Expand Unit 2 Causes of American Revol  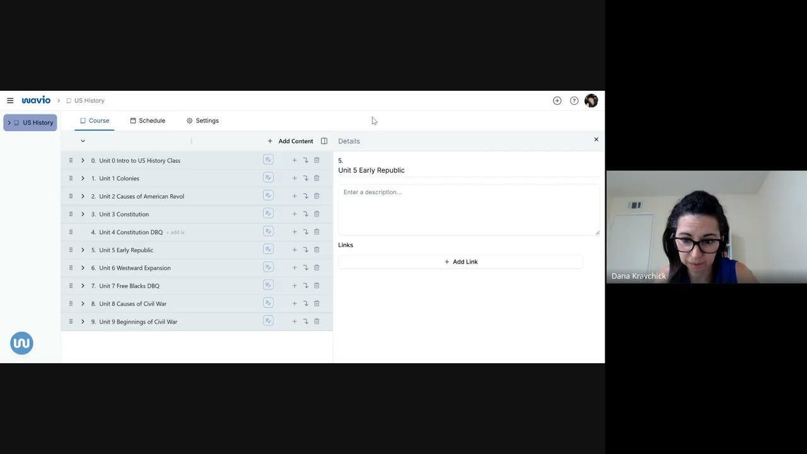tap(83, 196)
